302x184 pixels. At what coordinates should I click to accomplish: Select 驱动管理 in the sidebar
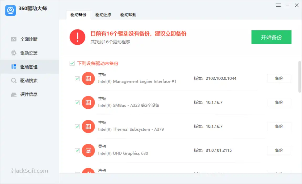(29, 67)
